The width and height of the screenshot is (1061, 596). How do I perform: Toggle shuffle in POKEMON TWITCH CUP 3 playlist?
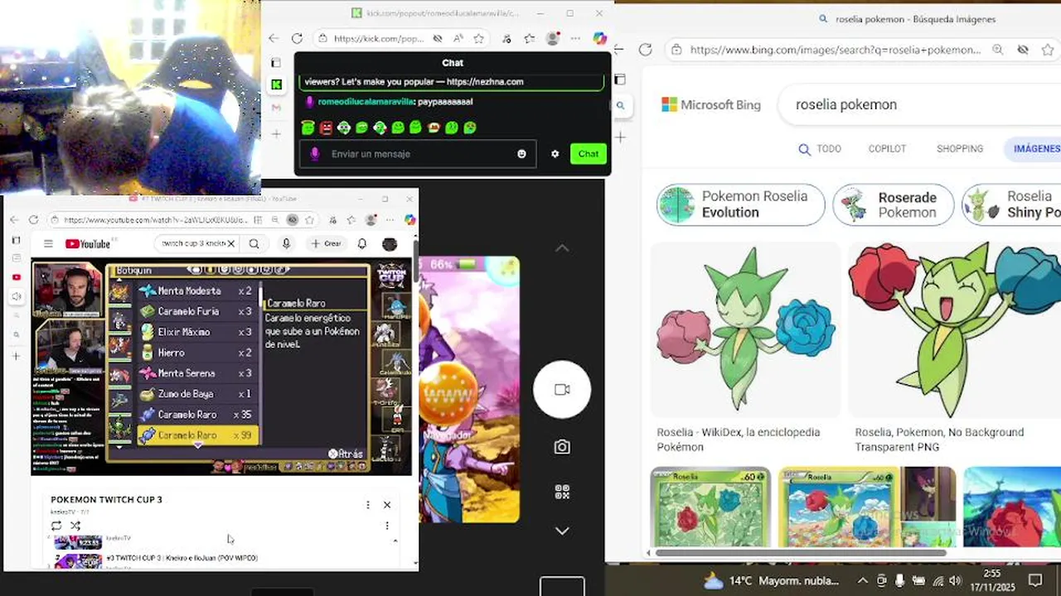[x=75, y=526]
